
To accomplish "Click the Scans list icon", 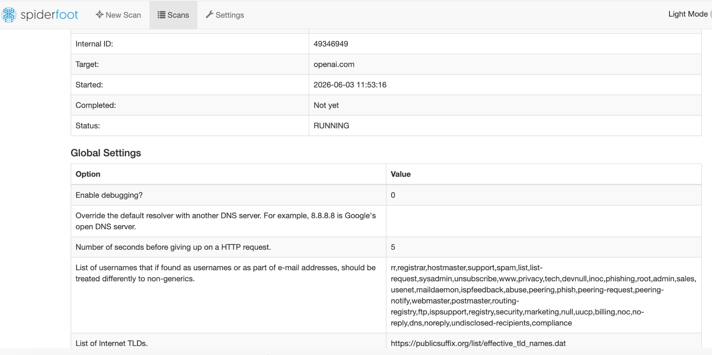I will click(x=161, y=15).
